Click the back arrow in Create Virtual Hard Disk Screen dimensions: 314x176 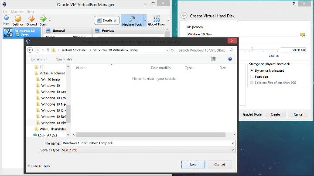pyautogui.click(x=184, y=16)
